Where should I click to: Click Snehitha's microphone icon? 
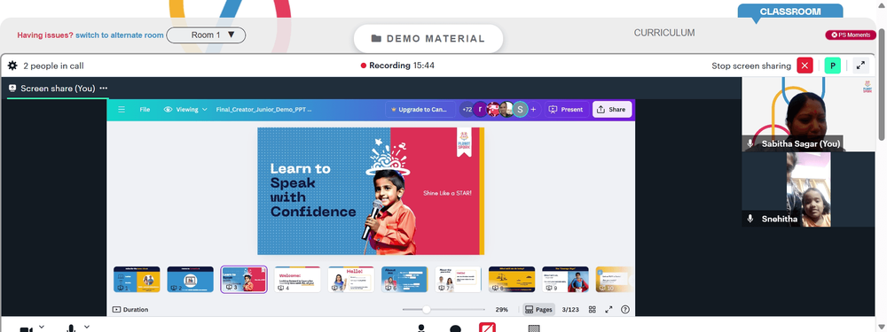pos(750,219)
